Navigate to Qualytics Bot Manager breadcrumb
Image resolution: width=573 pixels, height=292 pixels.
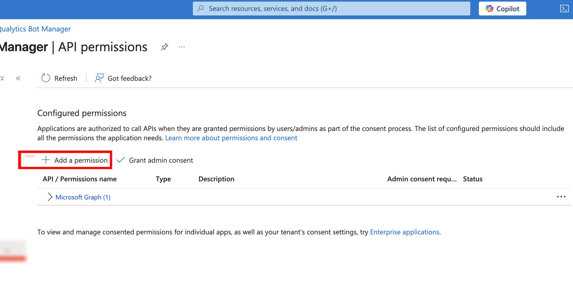click(x=35, y=29)
